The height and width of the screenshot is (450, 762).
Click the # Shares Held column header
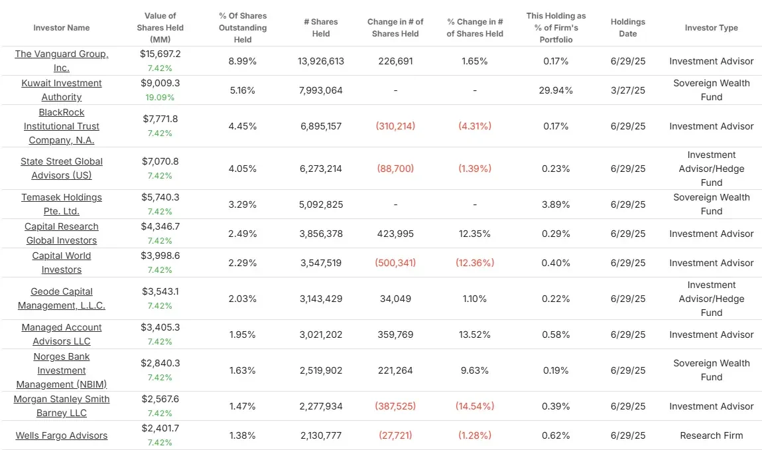(x=321, y=28)
